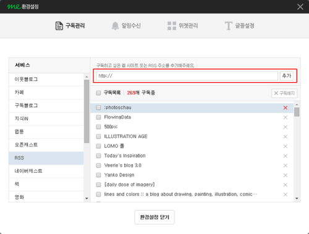This screenshot has height=234, width=309.
Task: Click the FlowingData feed name
Action: click(117, 117)
